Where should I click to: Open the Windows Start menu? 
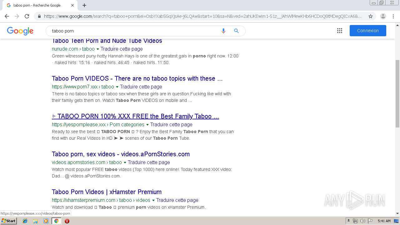(9, 221)
